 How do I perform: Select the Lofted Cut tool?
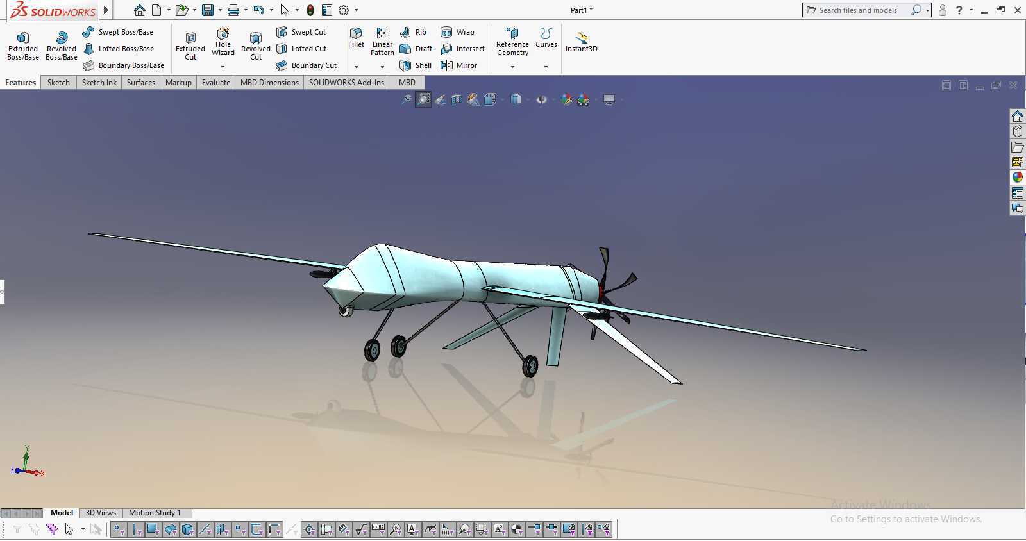(301, 49)
